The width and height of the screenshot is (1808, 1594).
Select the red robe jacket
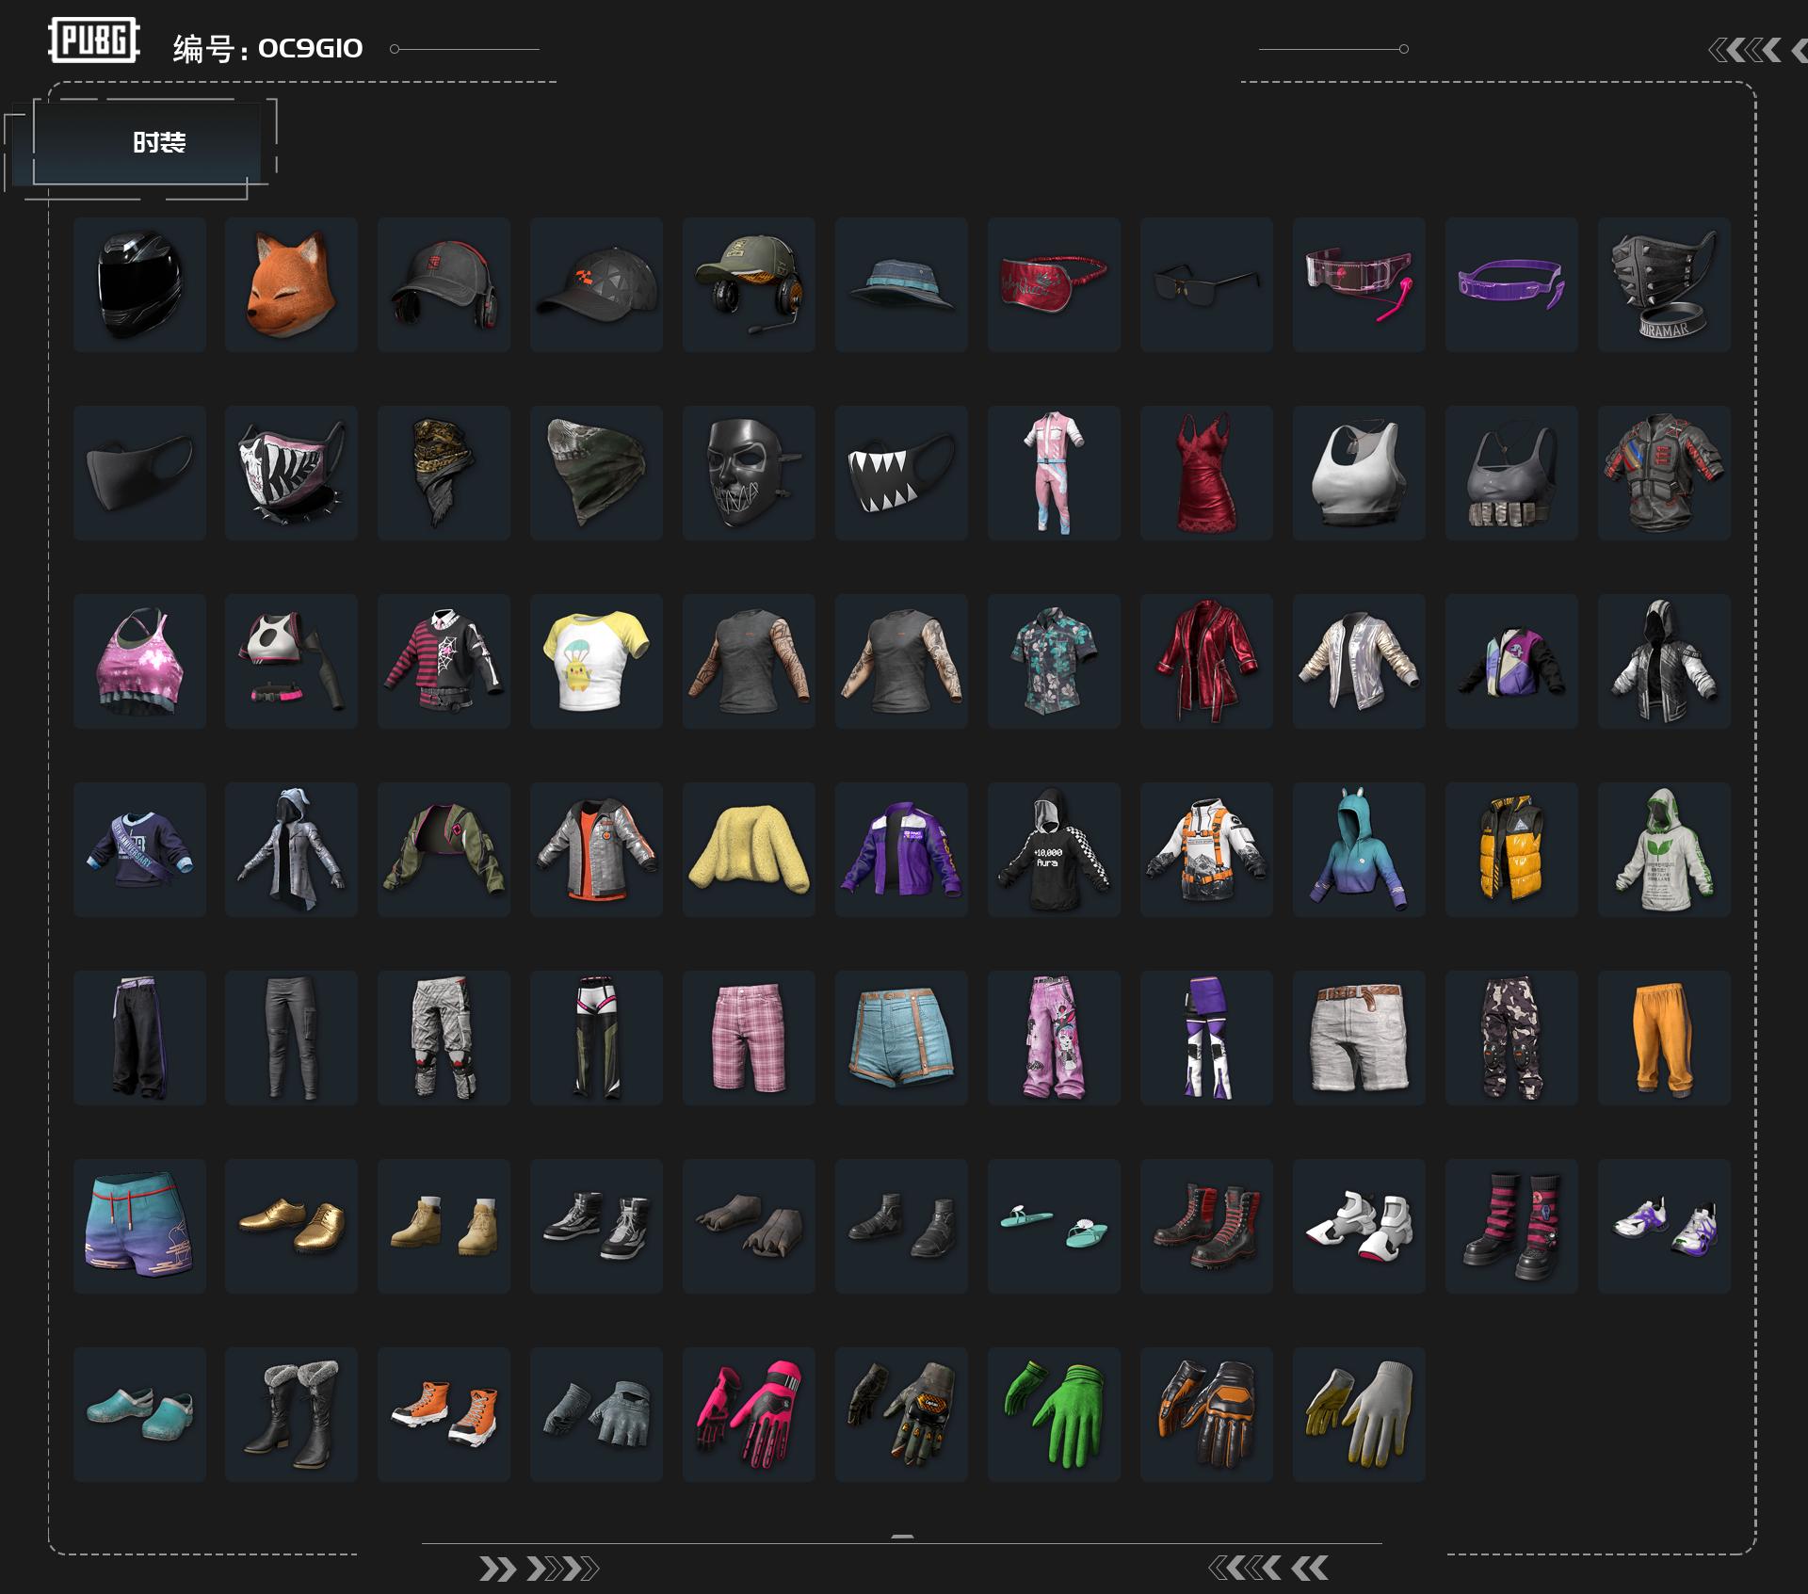click(x=1206, y=661)
